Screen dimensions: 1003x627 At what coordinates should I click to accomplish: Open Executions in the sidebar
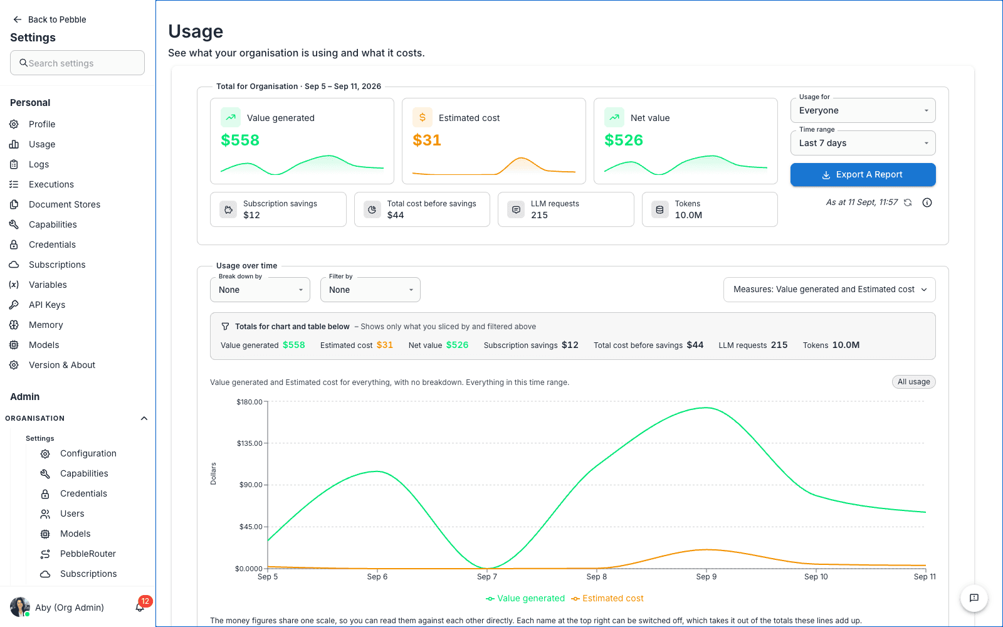[x=51, y=184]
